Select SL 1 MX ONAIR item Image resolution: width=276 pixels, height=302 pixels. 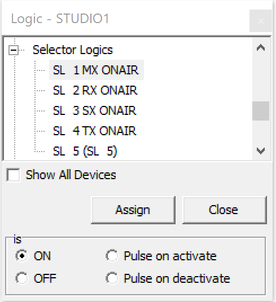pos(97,70)
